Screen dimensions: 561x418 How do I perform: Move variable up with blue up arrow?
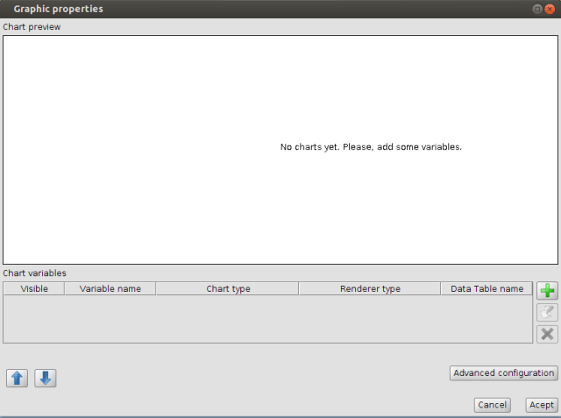click(x=18, y=378)
